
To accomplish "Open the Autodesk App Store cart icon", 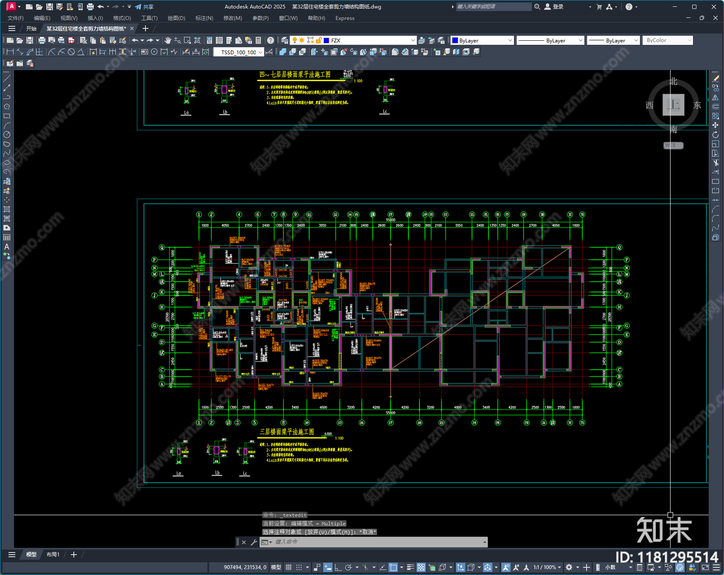I will [599, 7].
